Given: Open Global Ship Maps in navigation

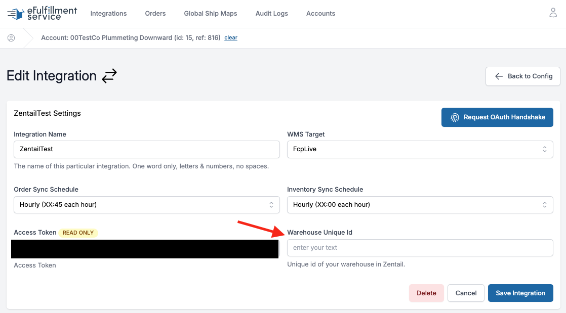Looking at the screenshot, I should pyautogui.click(x=211, y=13).
